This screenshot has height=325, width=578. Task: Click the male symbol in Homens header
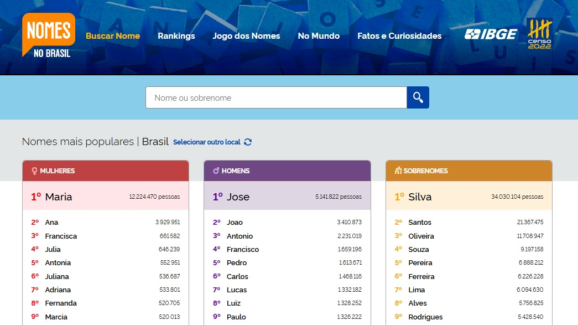coord(216,171)
